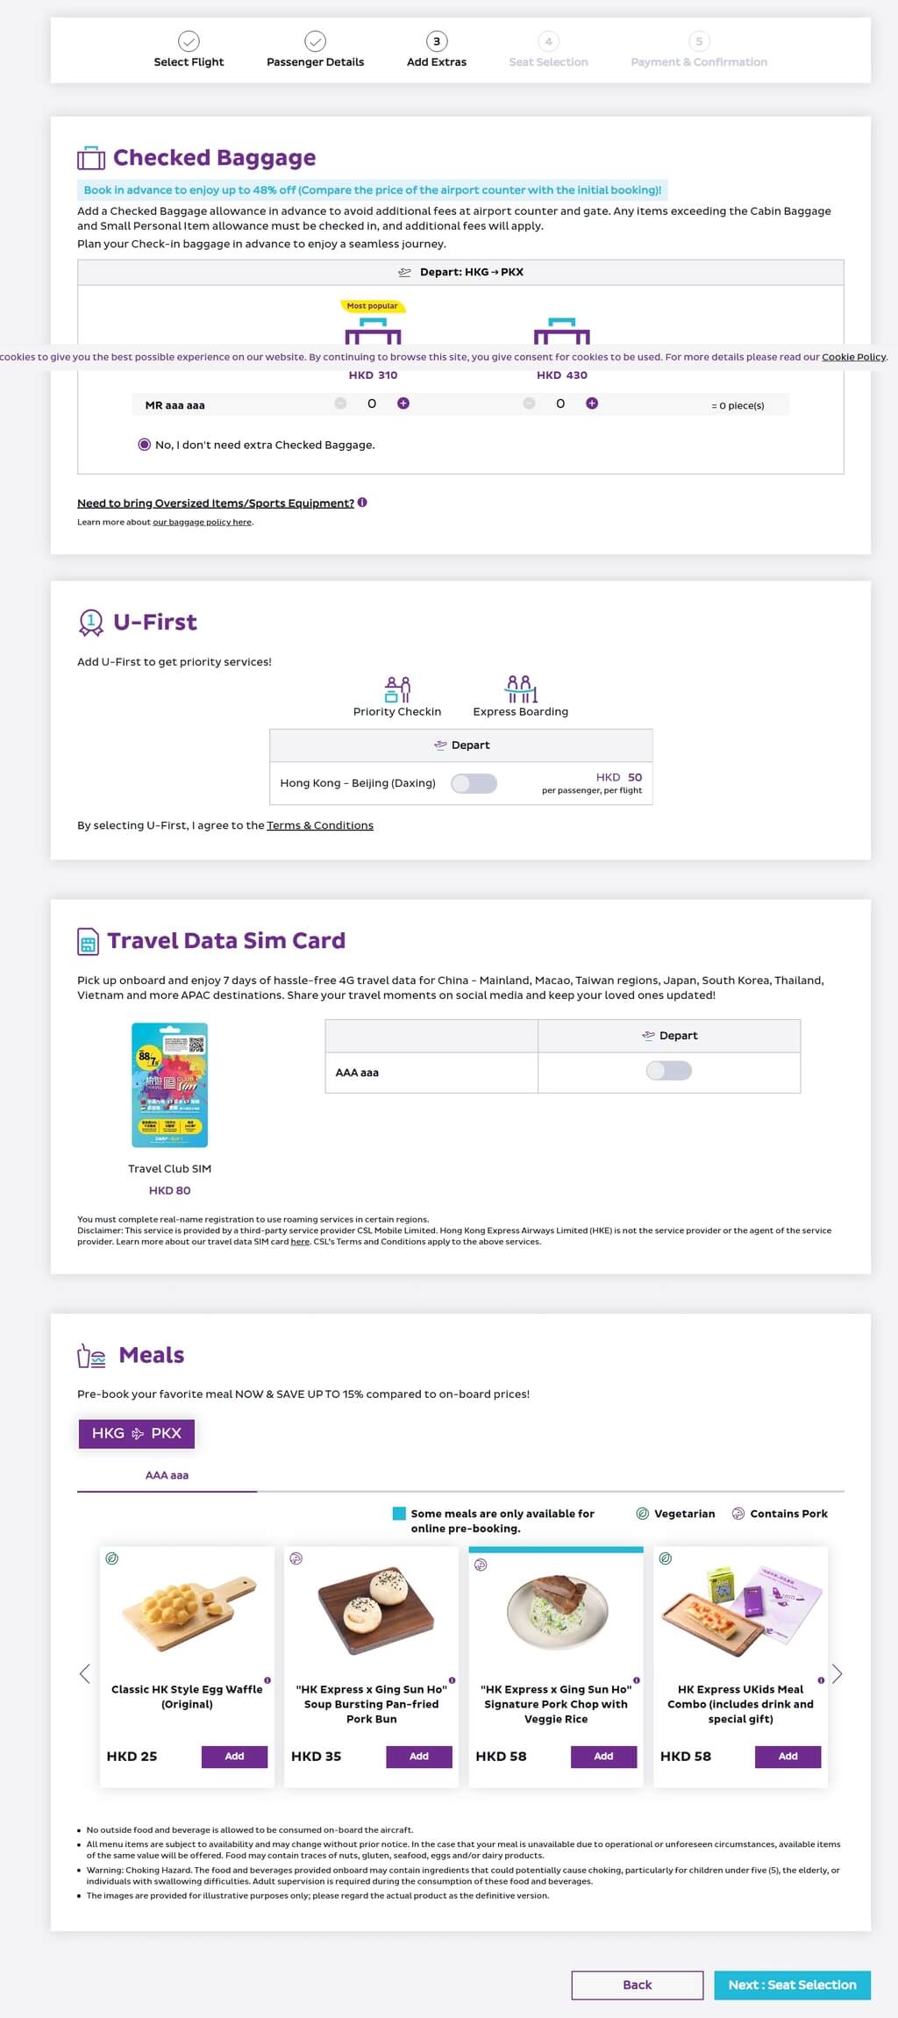Enable Travel Data SIM for AAA aaa
898x2018 pixels.
point(668,1071)
